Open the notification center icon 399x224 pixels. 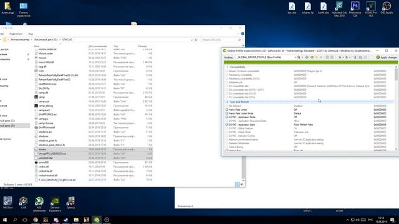pos(393,220)
